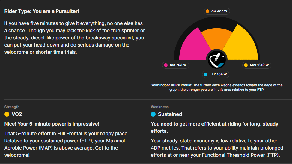This screenshot has width=292, height=164.
Task: Click the NM 793 W label pill
Action: coord(176,65)
